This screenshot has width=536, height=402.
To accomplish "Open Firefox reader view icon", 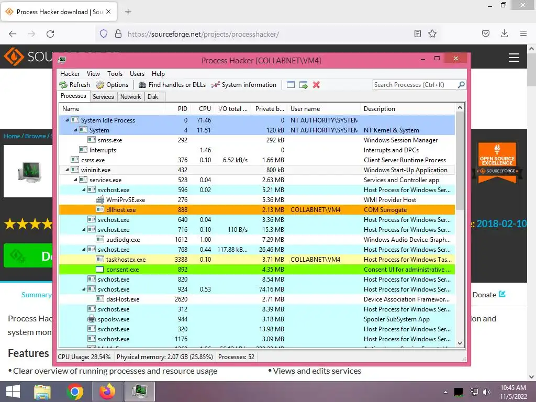I will pos(417,33).
